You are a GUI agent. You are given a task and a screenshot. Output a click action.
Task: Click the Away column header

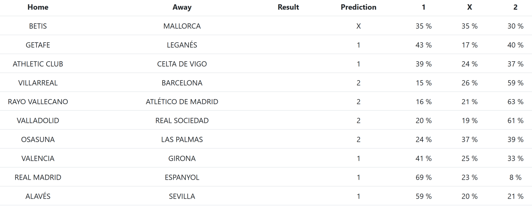[x=182, y=7]
